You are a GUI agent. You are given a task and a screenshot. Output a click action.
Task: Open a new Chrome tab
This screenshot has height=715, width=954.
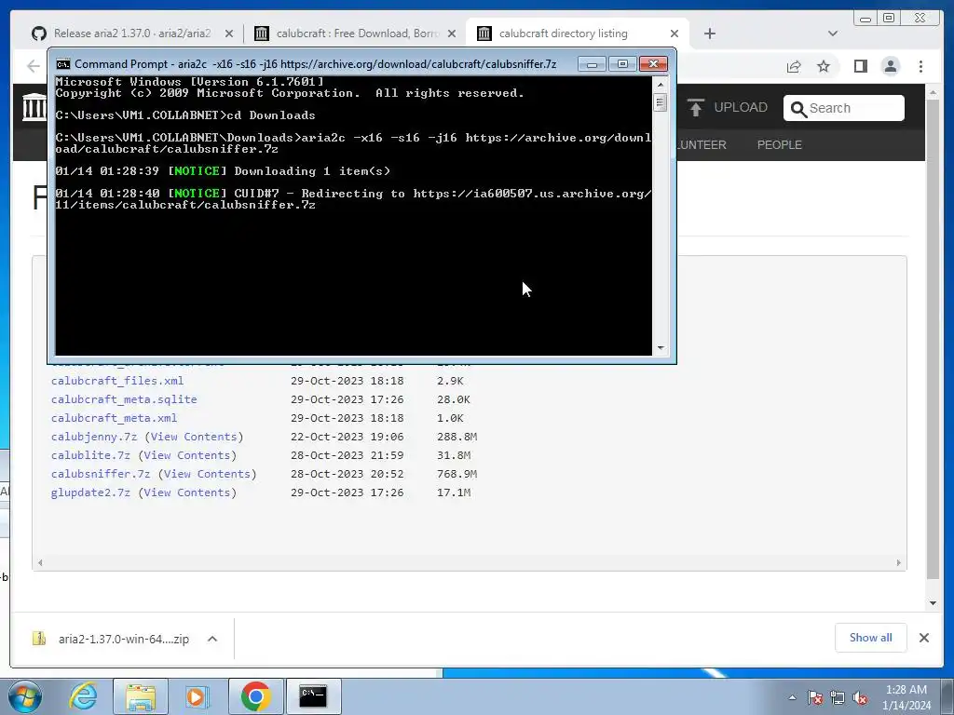tap(709, 34)
